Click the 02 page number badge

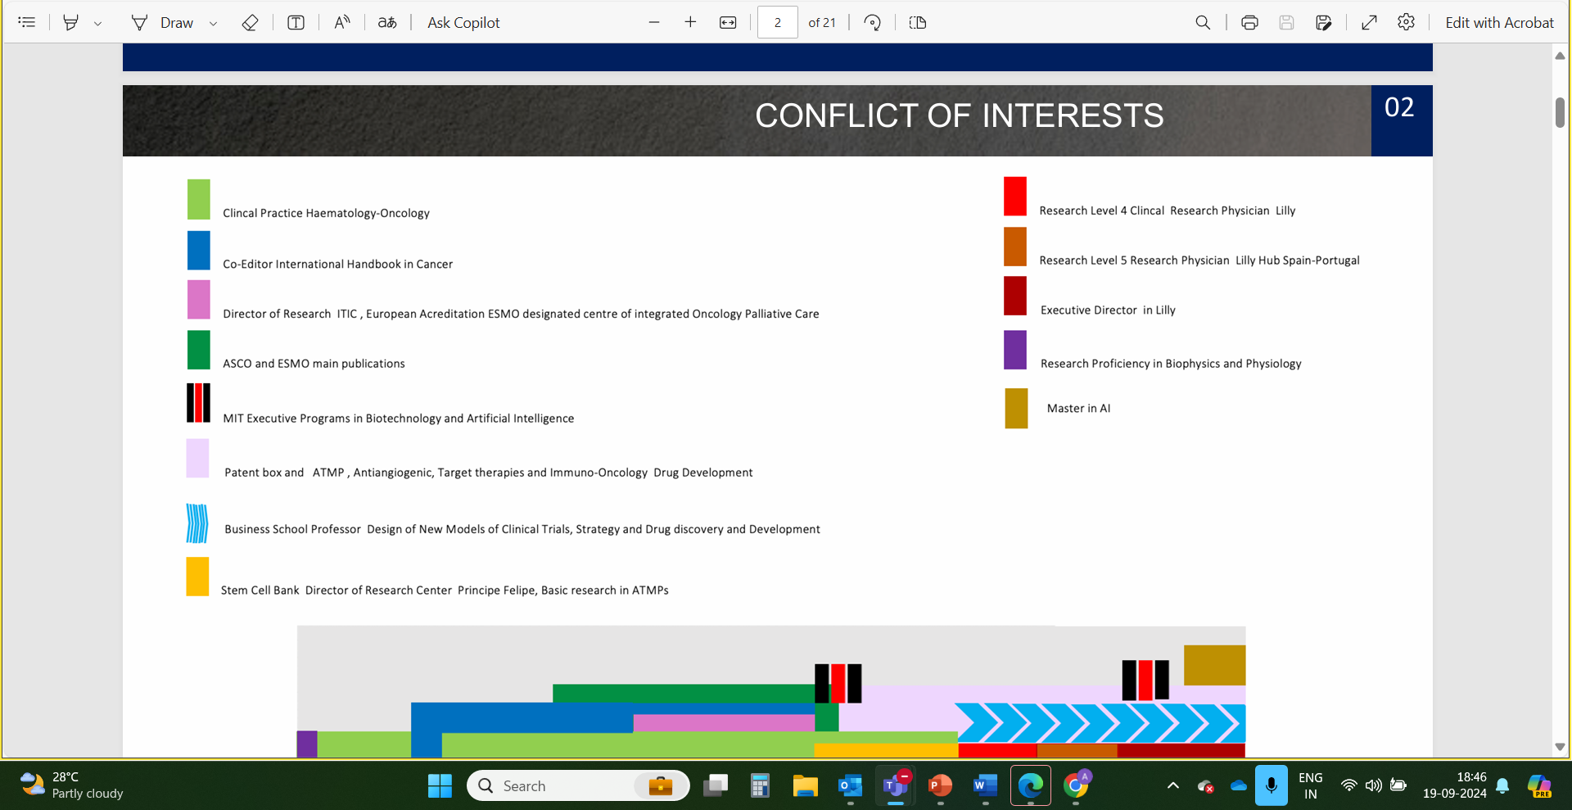tap(1402, 120)
